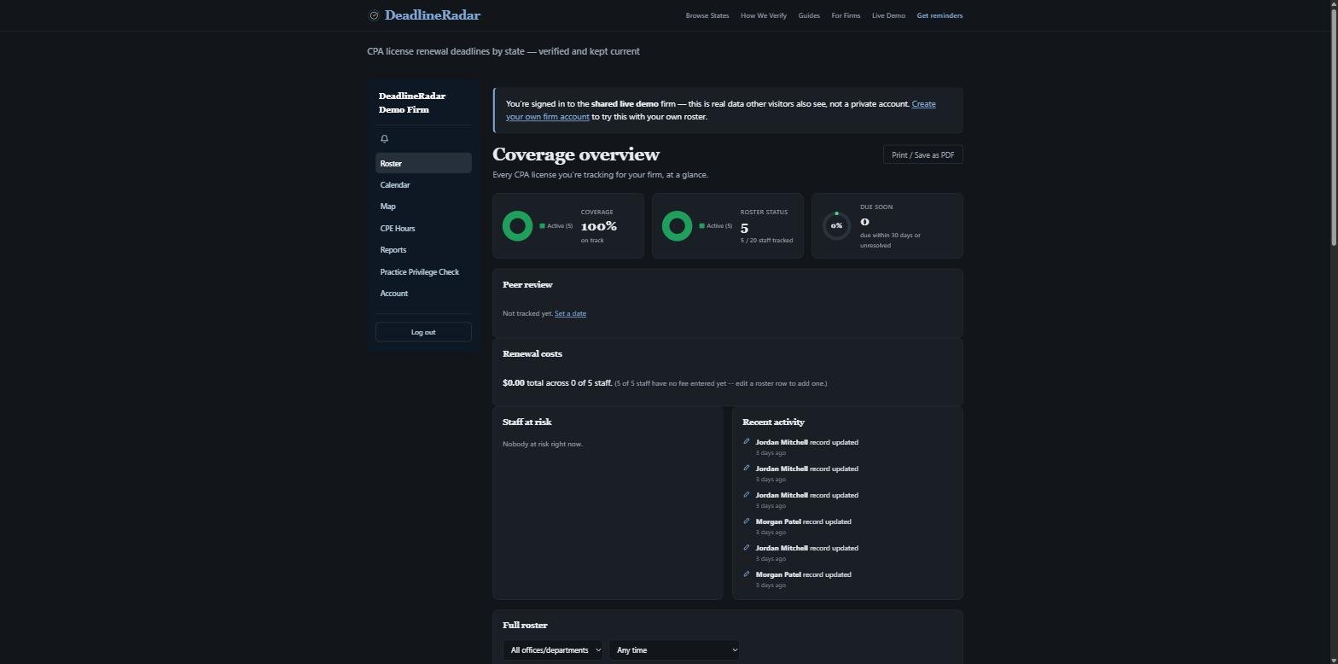Click the Full roster heading

pyautogui.click(x=525, y=626)
